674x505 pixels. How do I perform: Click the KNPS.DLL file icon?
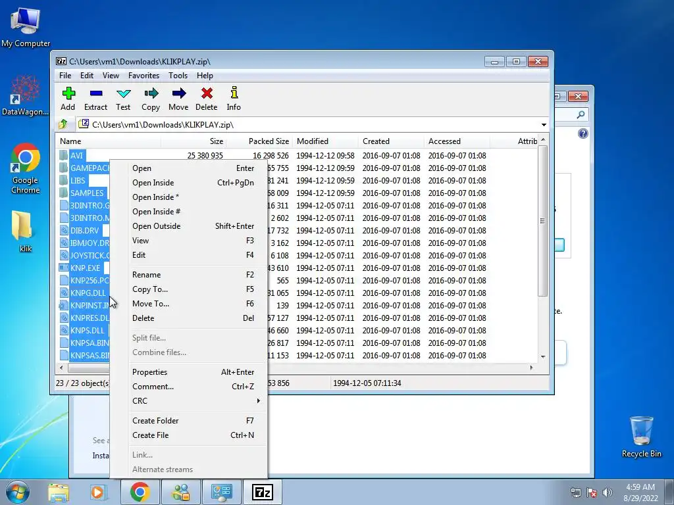[64, 331]
